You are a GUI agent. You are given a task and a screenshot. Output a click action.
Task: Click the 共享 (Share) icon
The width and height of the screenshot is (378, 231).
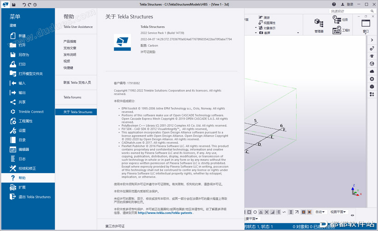(x=13, y=102)
